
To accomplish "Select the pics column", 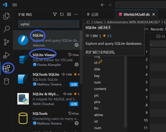I will pyautogui.click(x=97, y=102).
